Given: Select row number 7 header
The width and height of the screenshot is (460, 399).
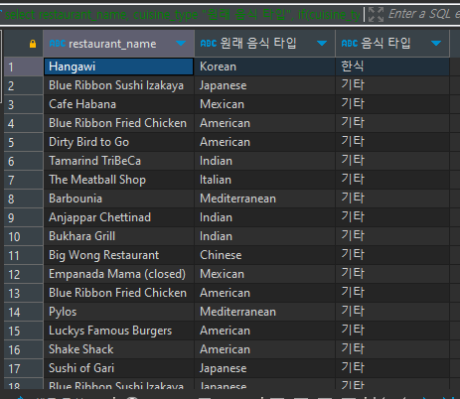Looking at the screenshot, I should click(x=23, y=180).
